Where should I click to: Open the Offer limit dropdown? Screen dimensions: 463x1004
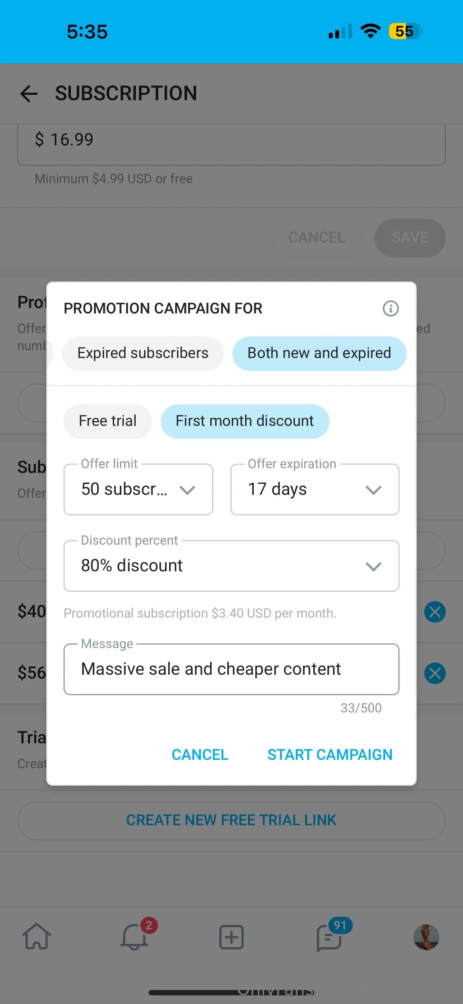coord(138,489)
